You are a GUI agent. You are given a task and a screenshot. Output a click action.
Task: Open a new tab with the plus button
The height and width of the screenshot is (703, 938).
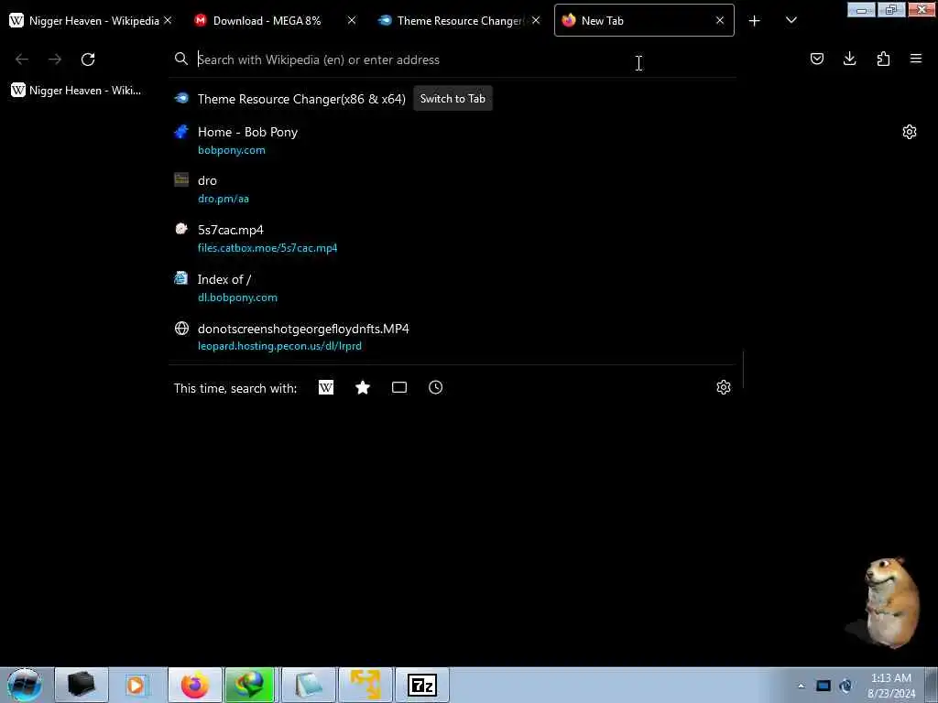pyautogui.click(x=755, y=21)
